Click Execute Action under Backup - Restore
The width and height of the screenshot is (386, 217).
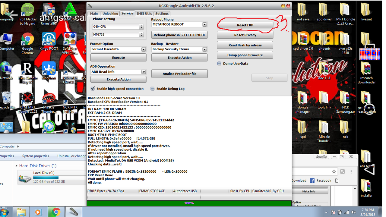(x=179, y=58)
